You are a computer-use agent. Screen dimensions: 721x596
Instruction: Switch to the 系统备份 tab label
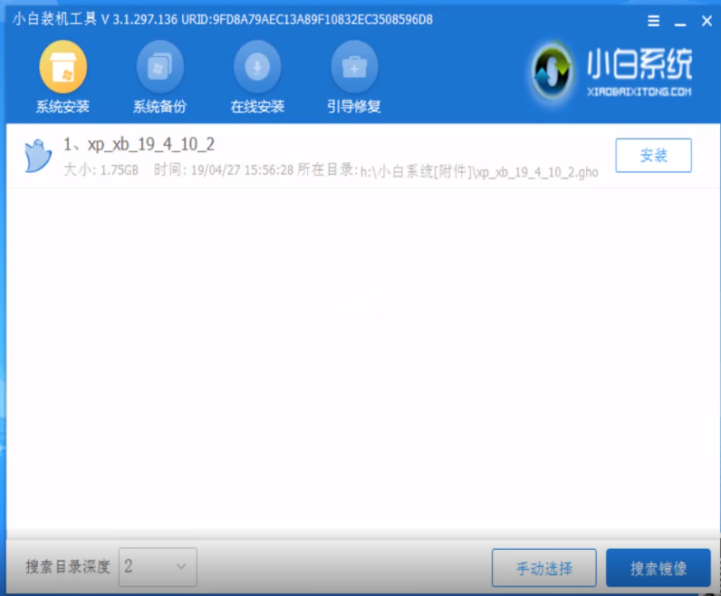point(159,107)
